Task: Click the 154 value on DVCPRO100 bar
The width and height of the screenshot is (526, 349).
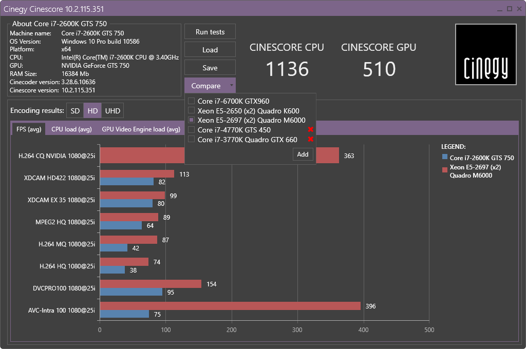Action: (211, 284)
